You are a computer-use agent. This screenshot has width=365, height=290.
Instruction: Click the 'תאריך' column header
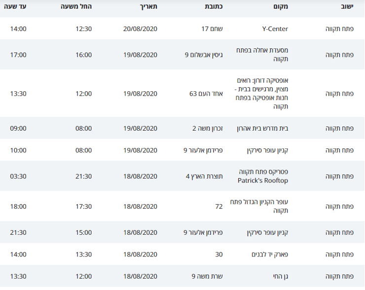tap(148, 6)
